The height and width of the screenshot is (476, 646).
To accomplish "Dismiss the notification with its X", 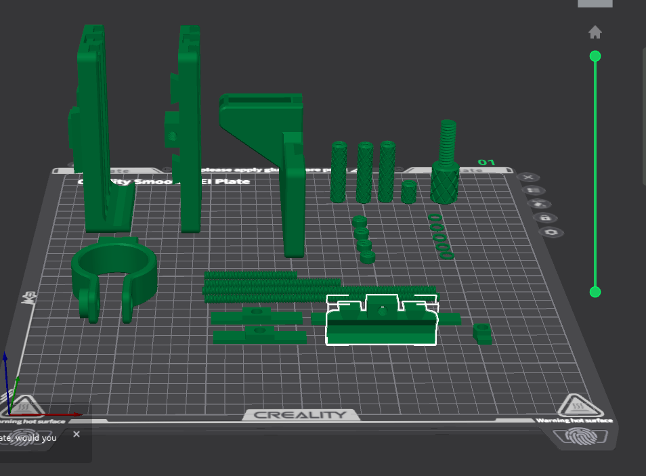I will [x=77, y=434].
